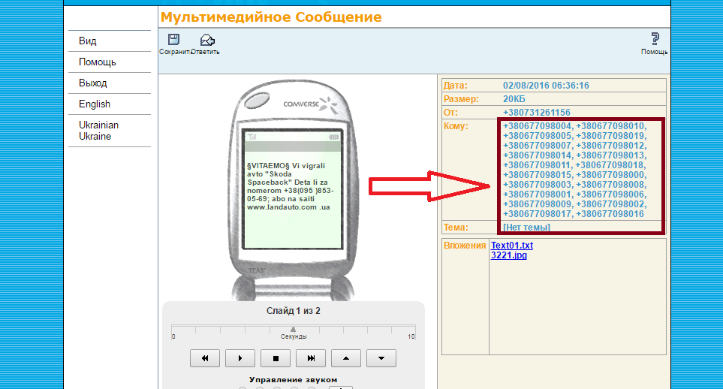
Task: Click the down arrow button
Action: point(381,358)
